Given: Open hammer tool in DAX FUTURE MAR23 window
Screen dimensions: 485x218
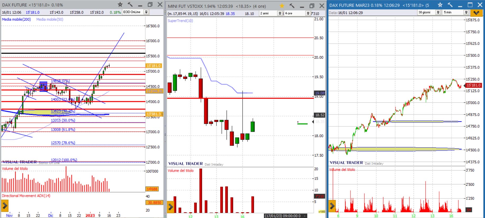Looking at the screenshot, I should pos(450,5).
